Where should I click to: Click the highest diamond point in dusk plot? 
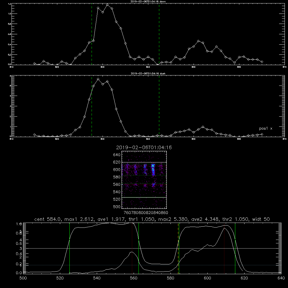coord(98,79)
